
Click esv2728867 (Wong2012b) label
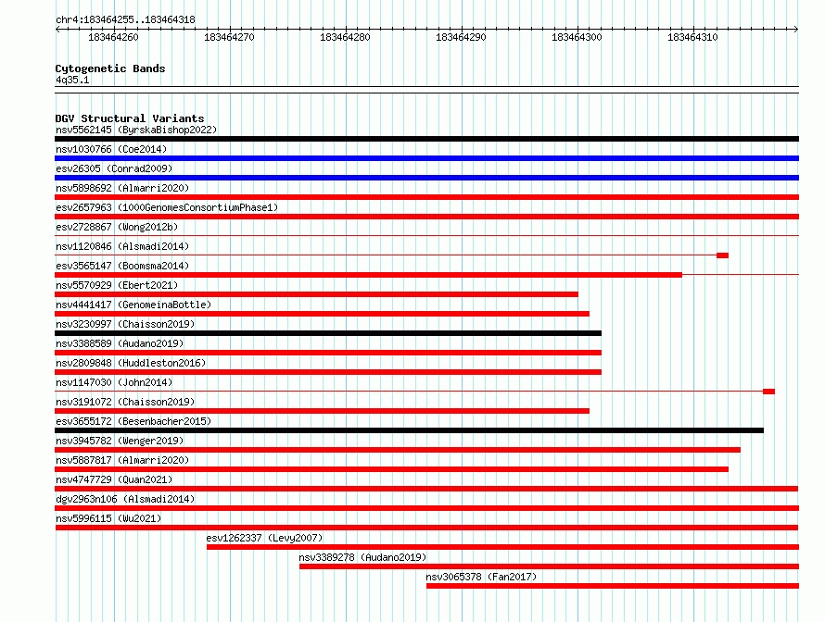tap(117, 227)
